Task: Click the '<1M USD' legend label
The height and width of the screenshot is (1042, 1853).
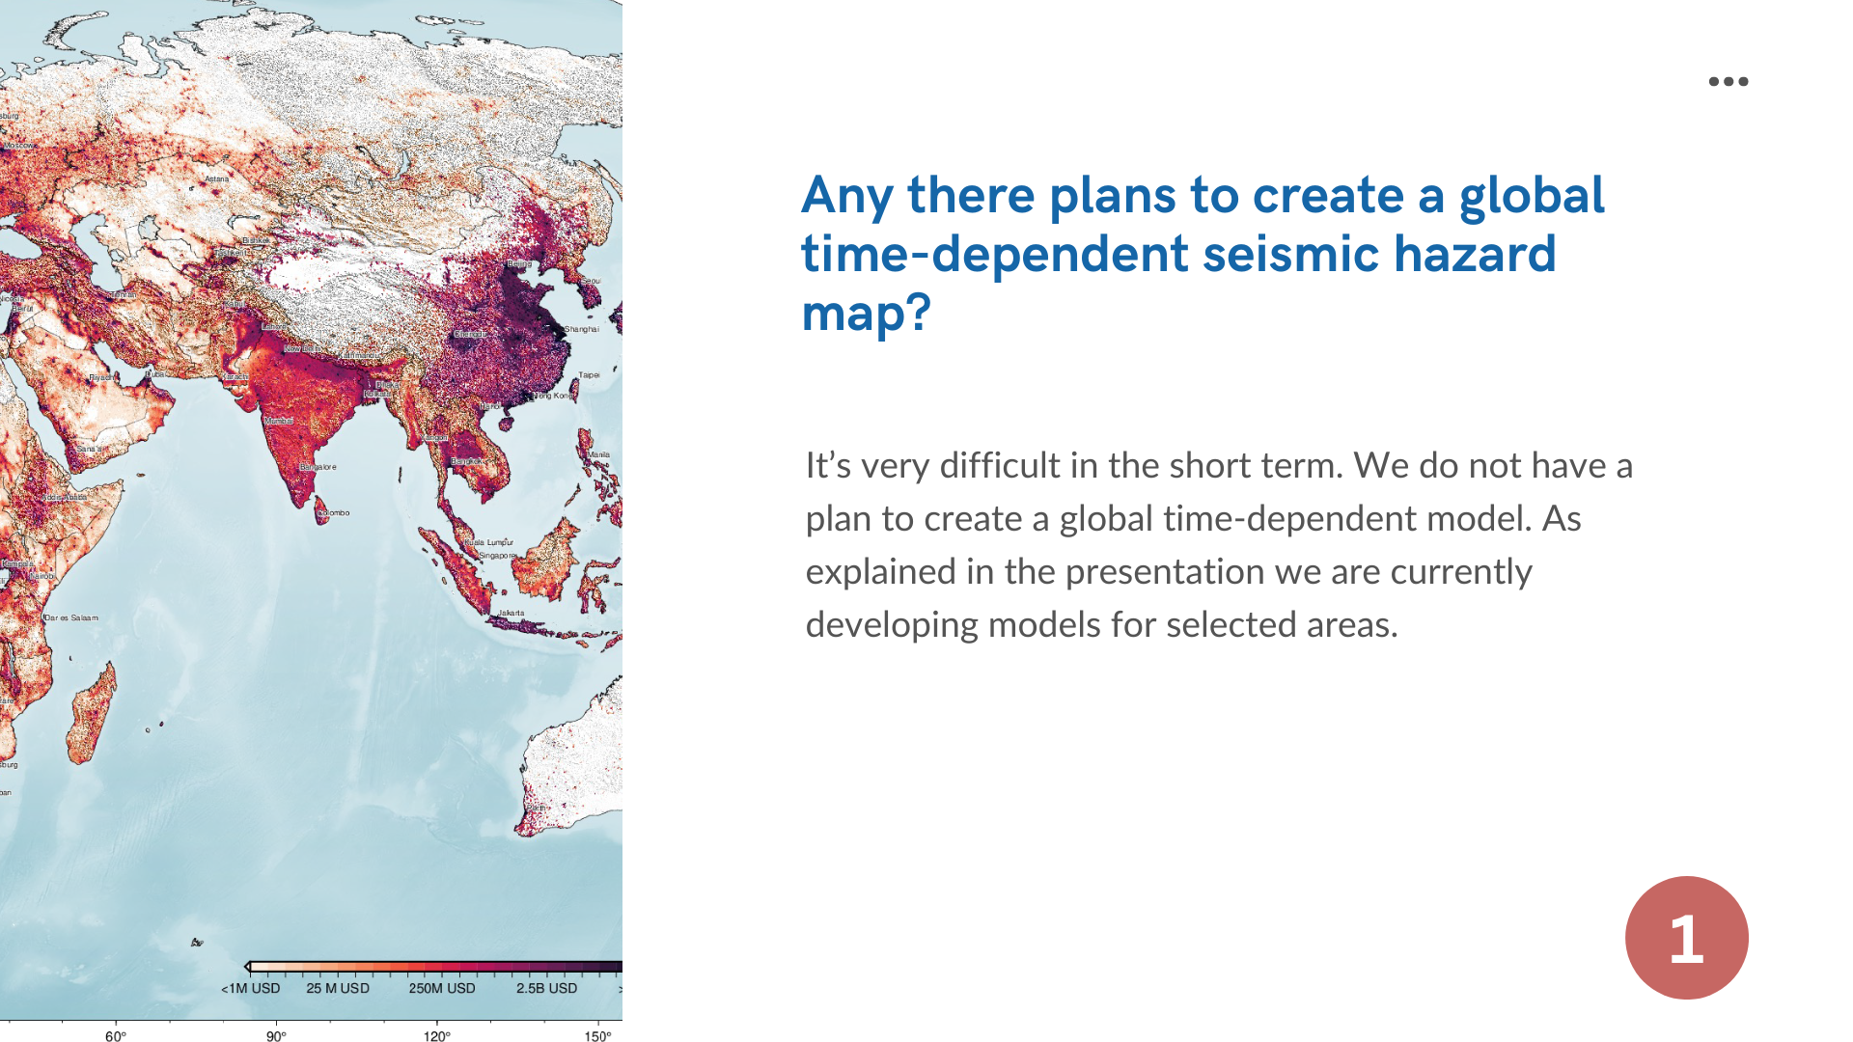Action: click(251, 989)
